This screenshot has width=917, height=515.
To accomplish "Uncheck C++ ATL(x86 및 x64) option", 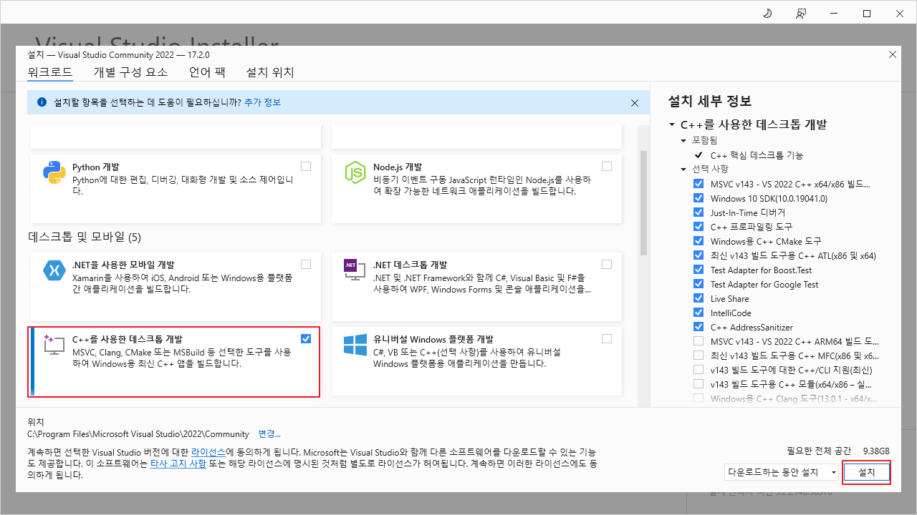I will coord(698,255).
